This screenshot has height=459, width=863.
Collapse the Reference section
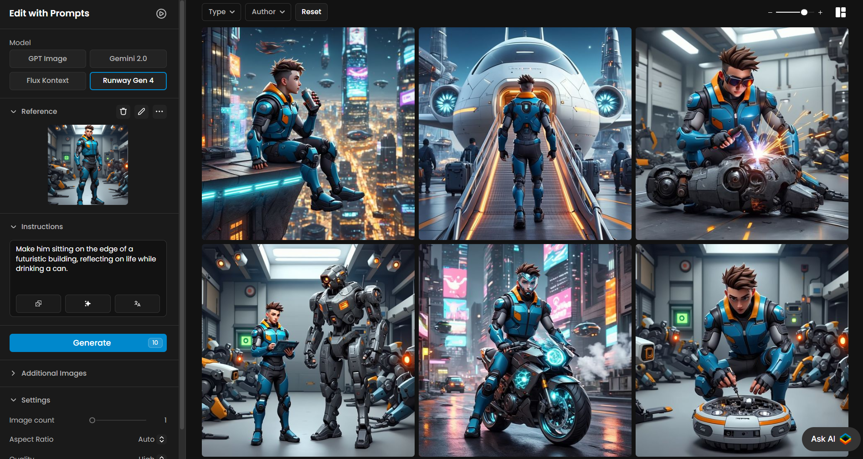tap(13, 112)
